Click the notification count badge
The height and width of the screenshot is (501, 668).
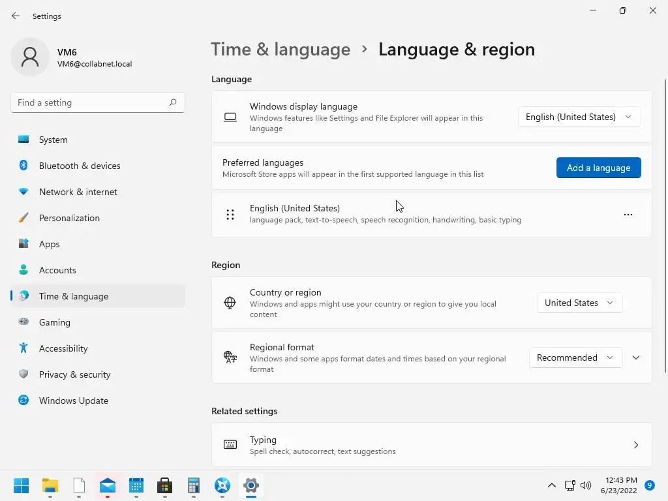pos(649,485)
